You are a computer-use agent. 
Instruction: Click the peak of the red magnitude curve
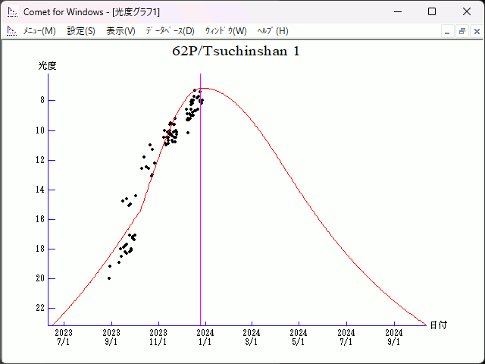coord(206,88)
